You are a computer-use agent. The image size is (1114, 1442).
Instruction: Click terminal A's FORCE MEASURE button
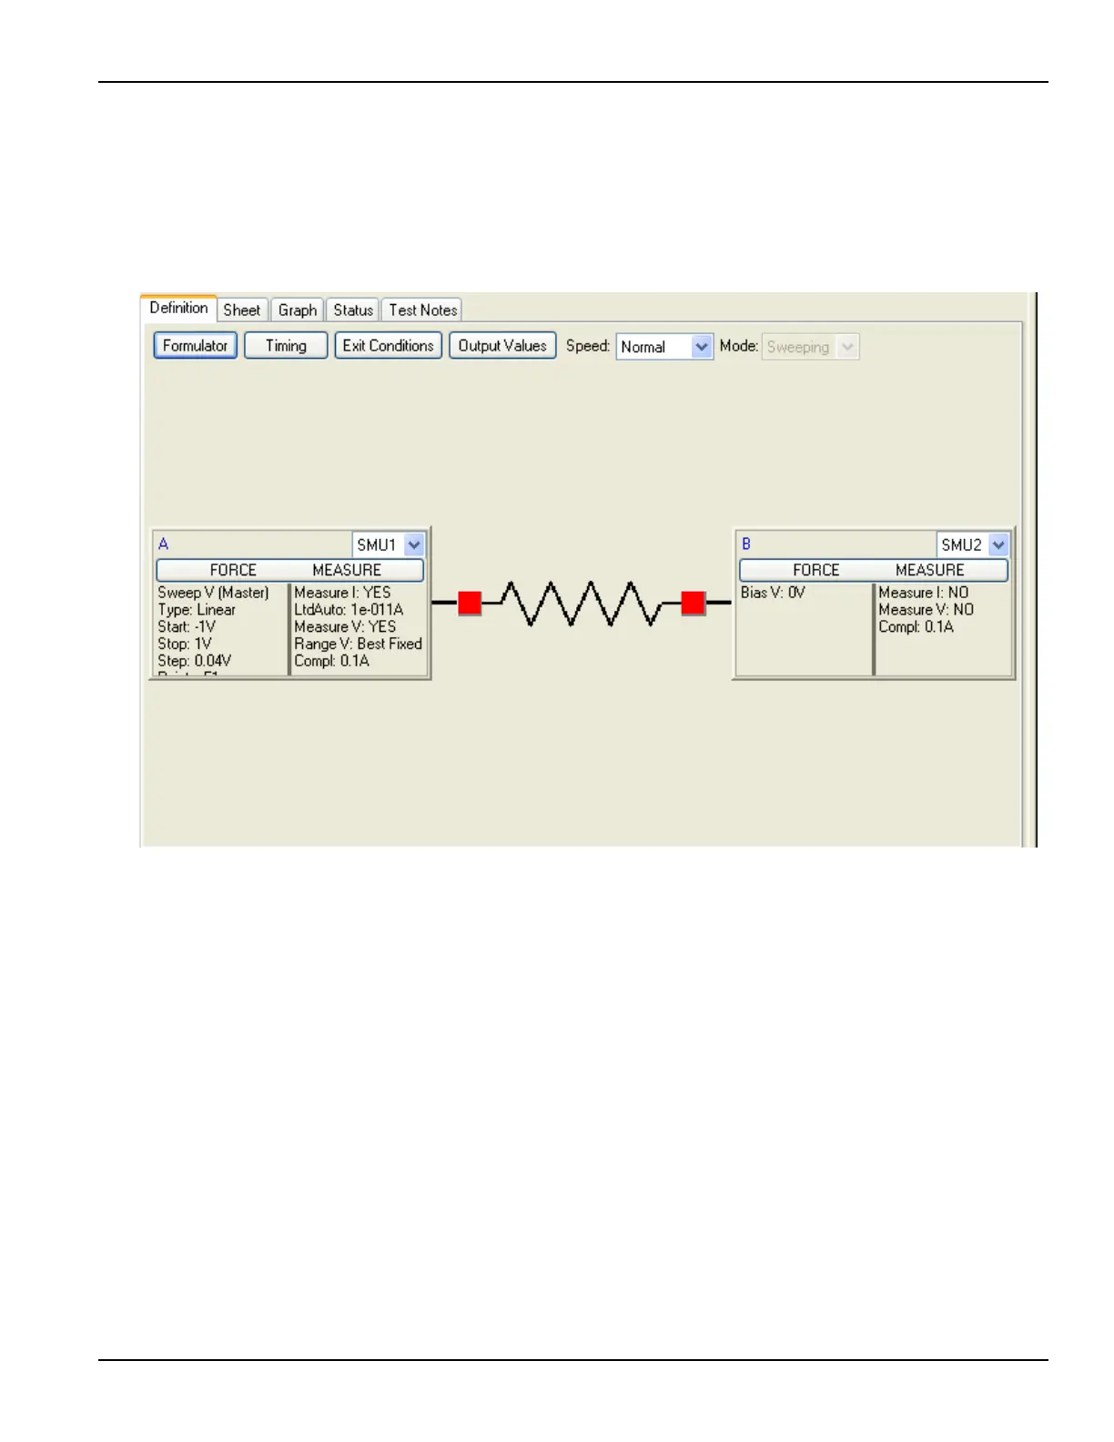point(290,570)
